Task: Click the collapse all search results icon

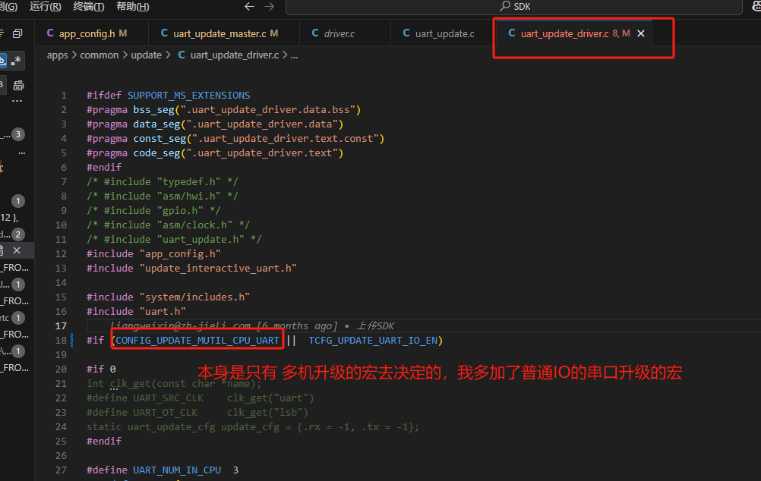Action: [17, 33]
